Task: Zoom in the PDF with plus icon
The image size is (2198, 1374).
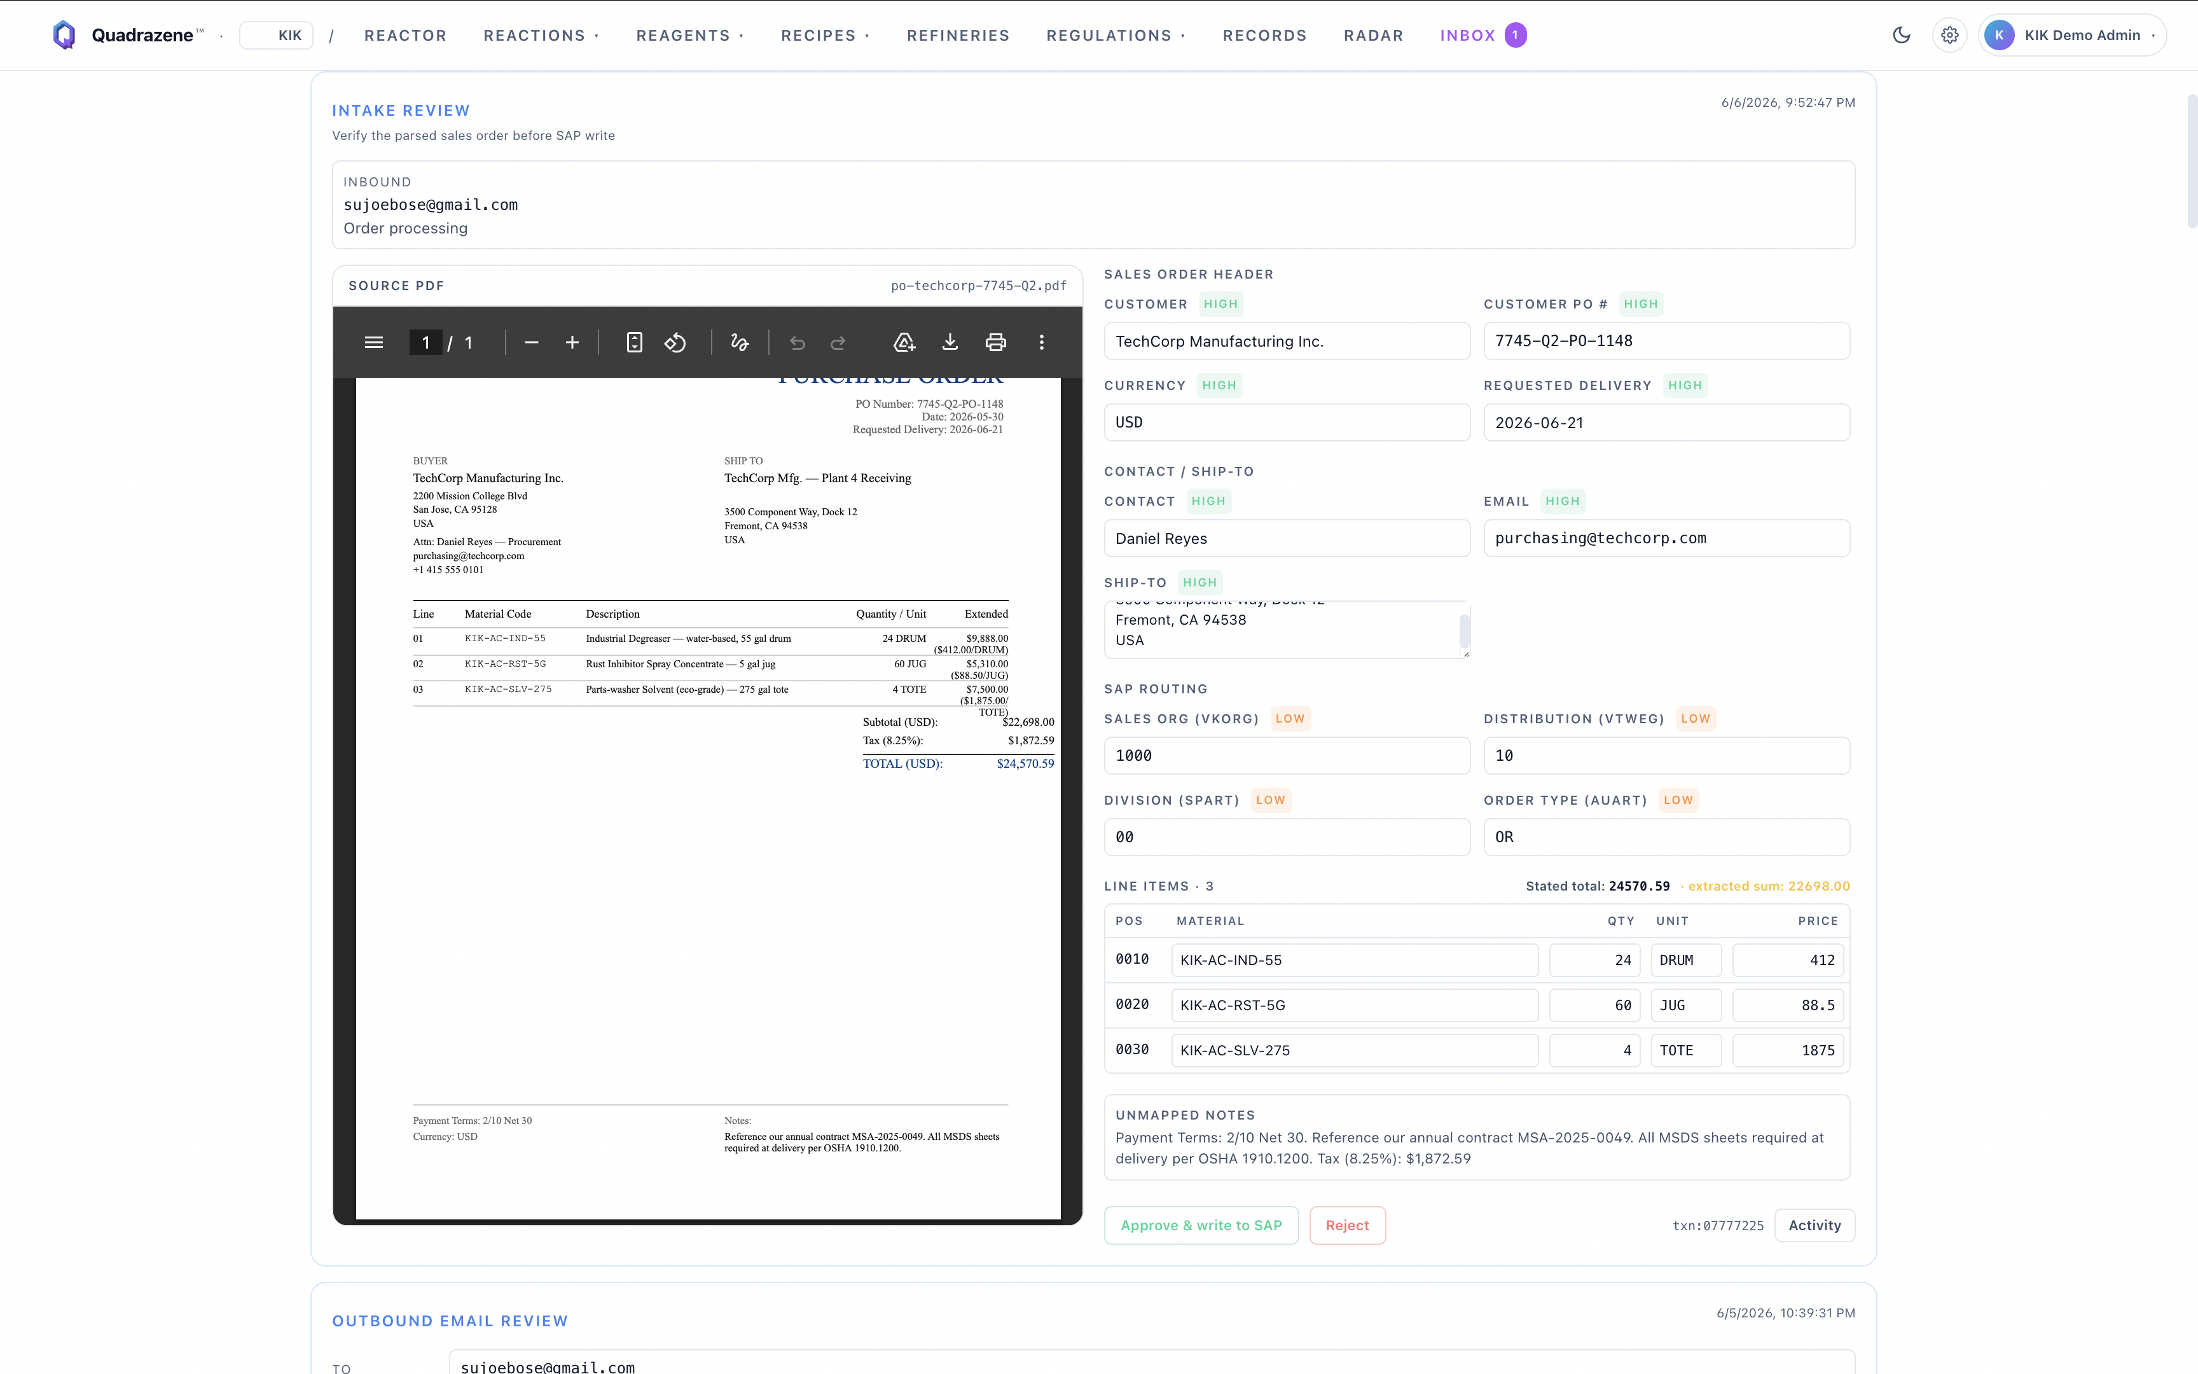Action: (x=572, y=343)
